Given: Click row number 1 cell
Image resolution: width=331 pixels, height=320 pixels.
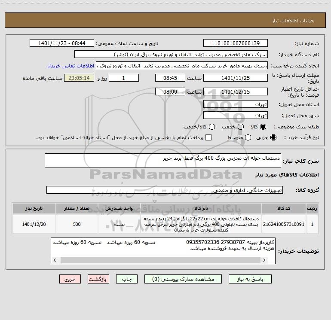Looking at the screenshot, I should 312,224.
